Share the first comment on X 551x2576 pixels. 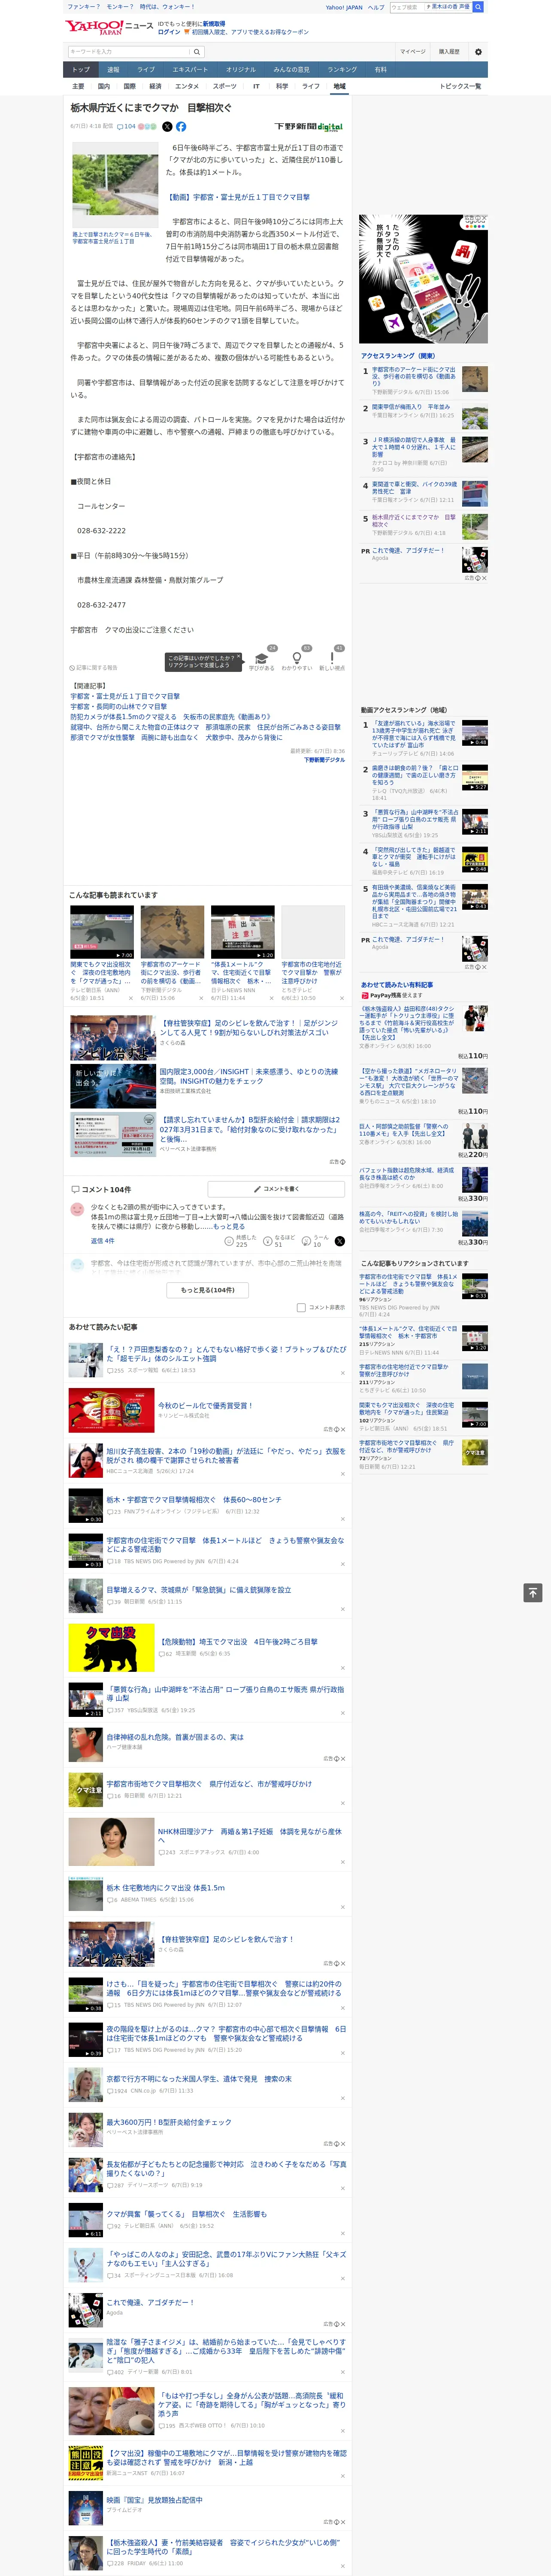[x=339, y=1241]
